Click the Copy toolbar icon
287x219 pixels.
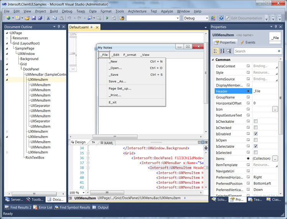pos(55,18)
